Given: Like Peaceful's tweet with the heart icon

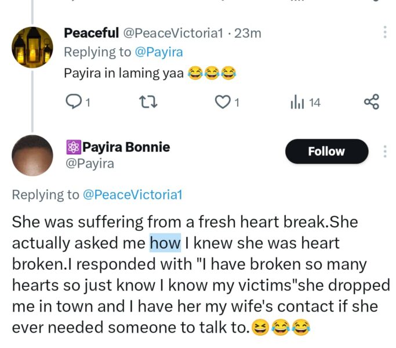Looking at the screenshot, I should [x=223, y=103].
